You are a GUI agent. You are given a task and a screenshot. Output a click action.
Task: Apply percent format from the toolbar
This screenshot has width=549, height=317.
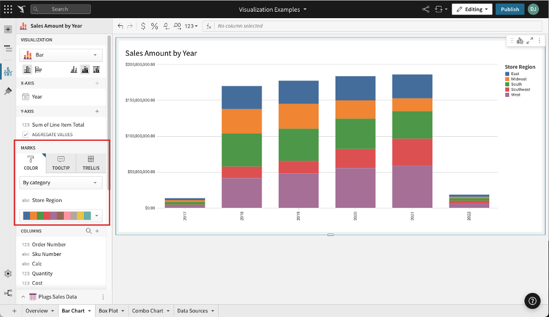[154, 26]
